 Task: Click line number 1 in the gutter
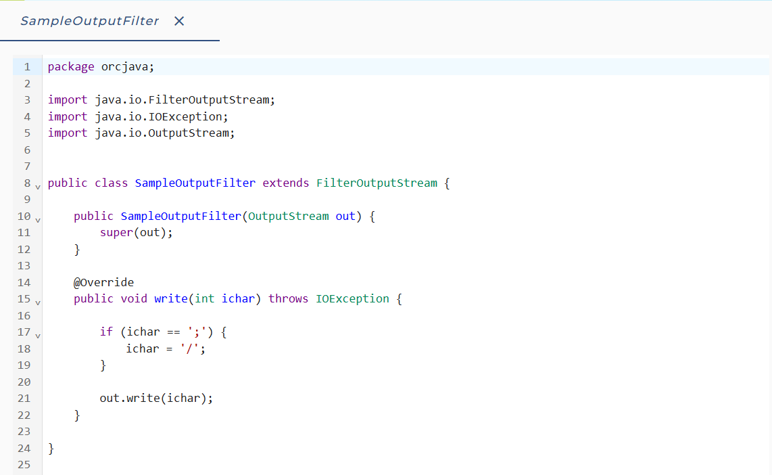27,66
